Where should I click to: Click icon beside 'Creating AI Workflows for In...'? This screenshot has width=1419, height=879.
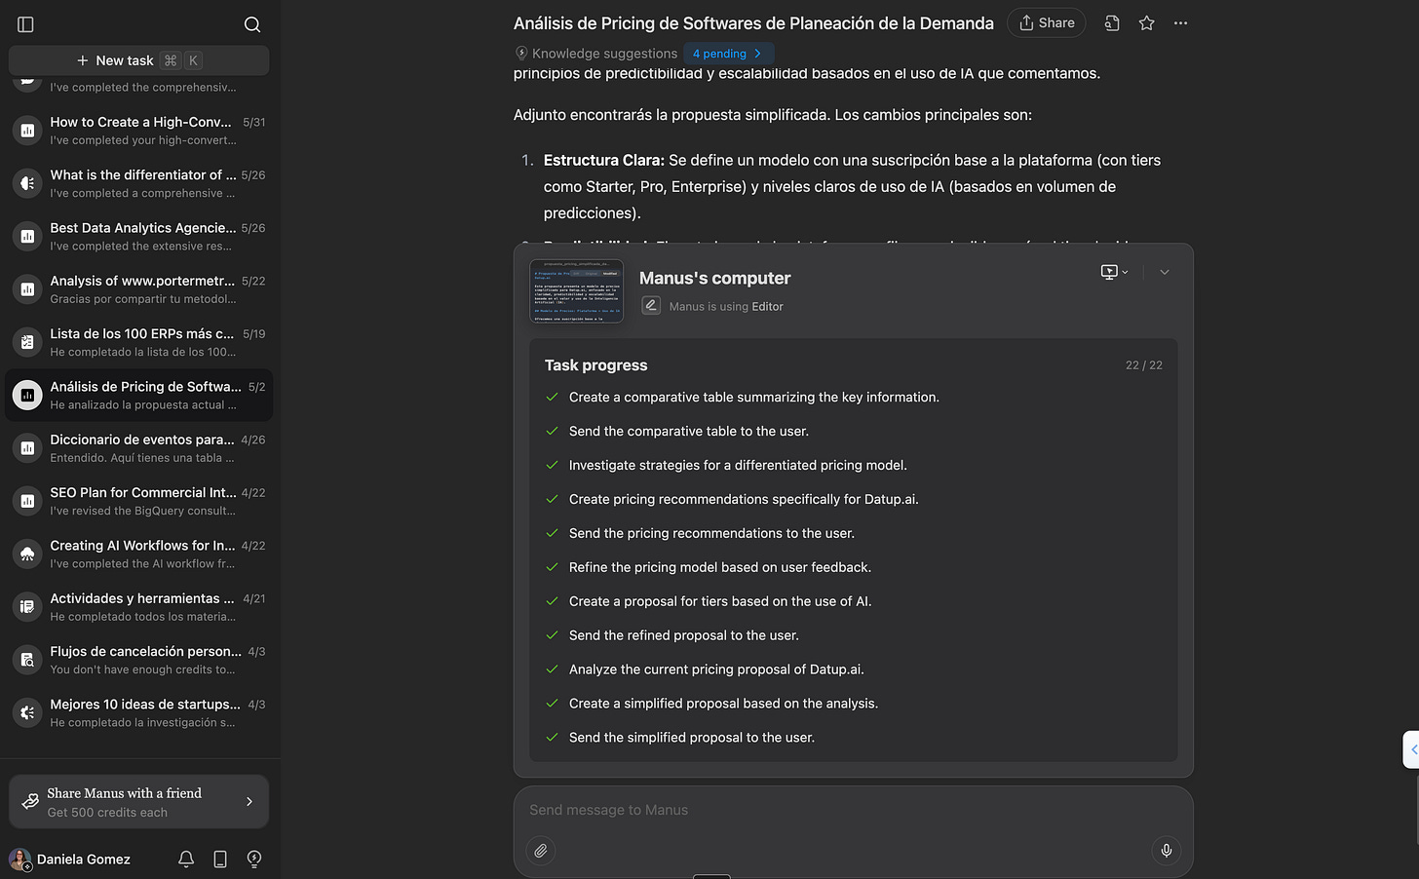point(27,554)
